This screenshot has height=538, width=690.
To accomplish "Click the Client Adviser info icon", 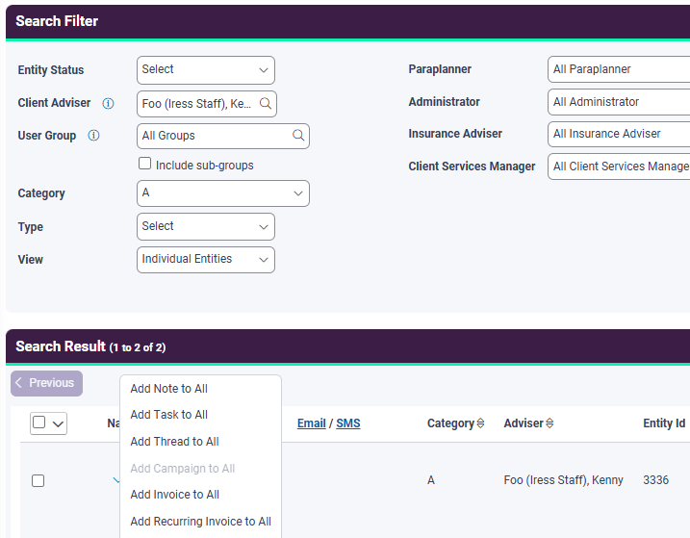I will click(108, 104).
